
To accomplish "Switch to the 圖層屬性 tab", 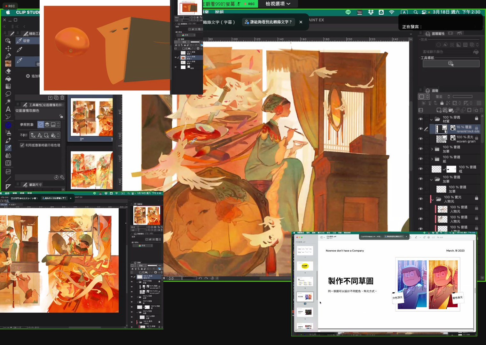I will 435,34.
